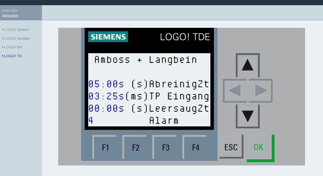This screenshot has height=176, width=323.
Task: Click the ESC key on the panel
Action: [x=232, y=147]
